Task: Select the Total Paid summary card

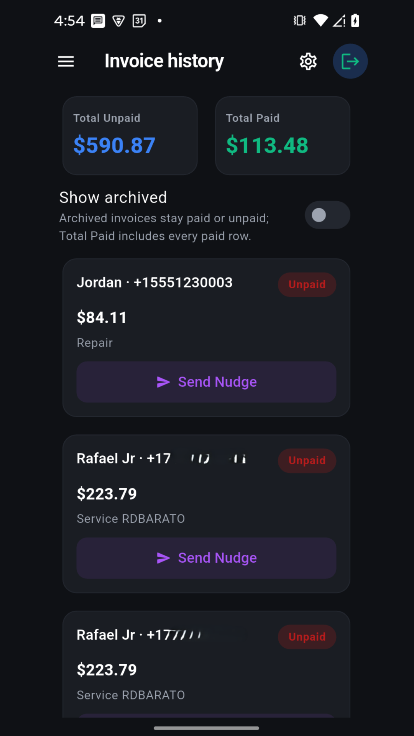Action: [283, 135]
